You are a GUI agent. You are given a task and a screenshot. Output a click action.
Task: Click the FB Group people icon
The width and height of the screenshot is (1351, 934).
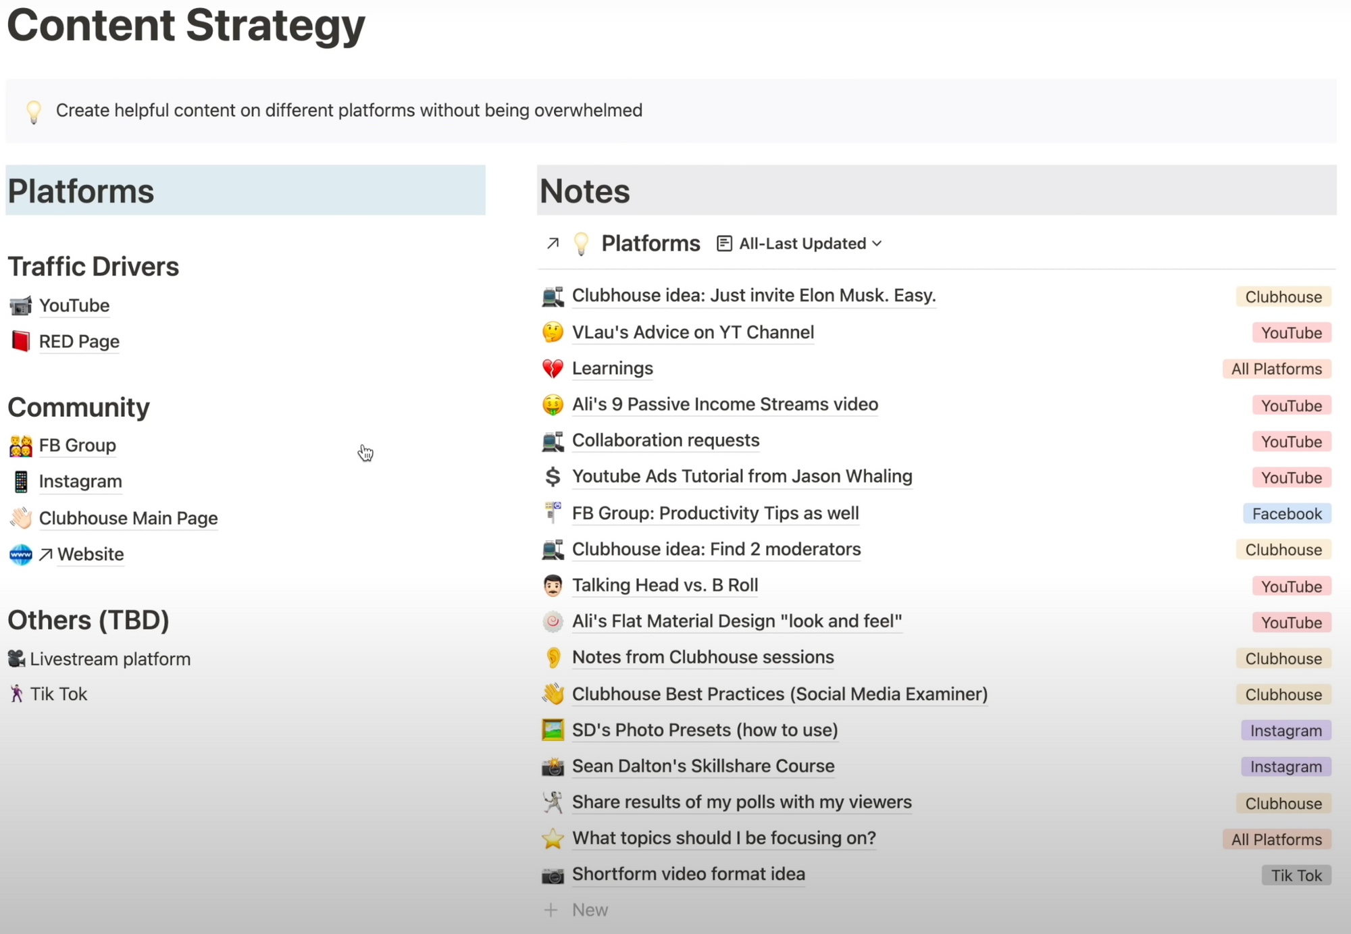[20, 446]
